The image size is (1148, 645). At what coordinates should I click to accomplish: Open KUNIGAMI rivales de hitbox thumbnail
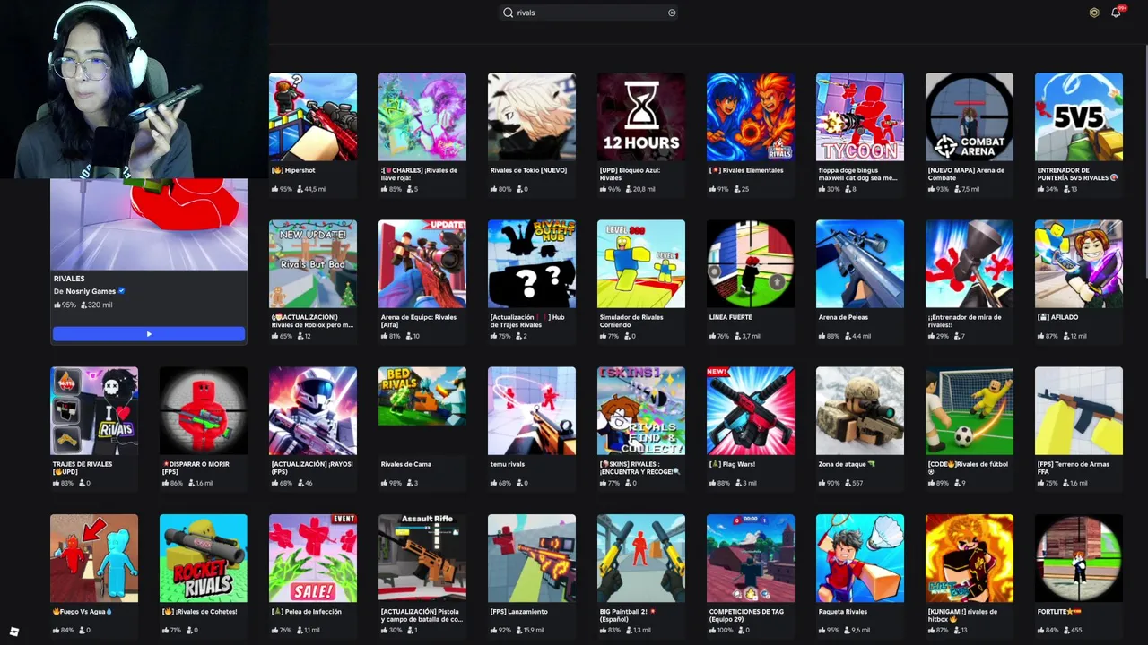(970, 558)
